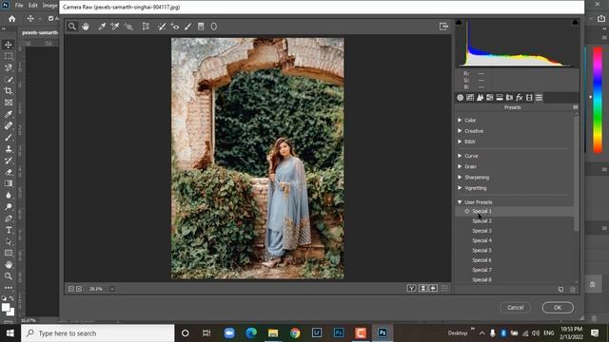Viewport: 609px width, 342px height.
Task: Select the Radial Filter tool
Action: 213,27
